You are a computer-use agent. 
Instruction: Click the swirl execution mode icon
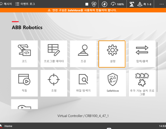click(x=94, y=4)
